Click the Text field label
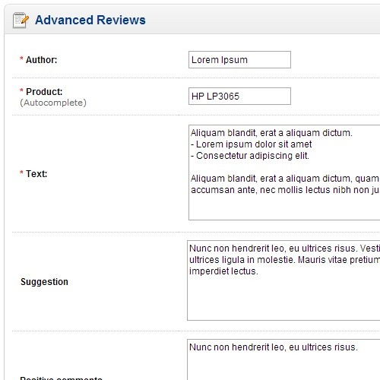The height and width of the screenshot is (380, 380). (36, 174)
